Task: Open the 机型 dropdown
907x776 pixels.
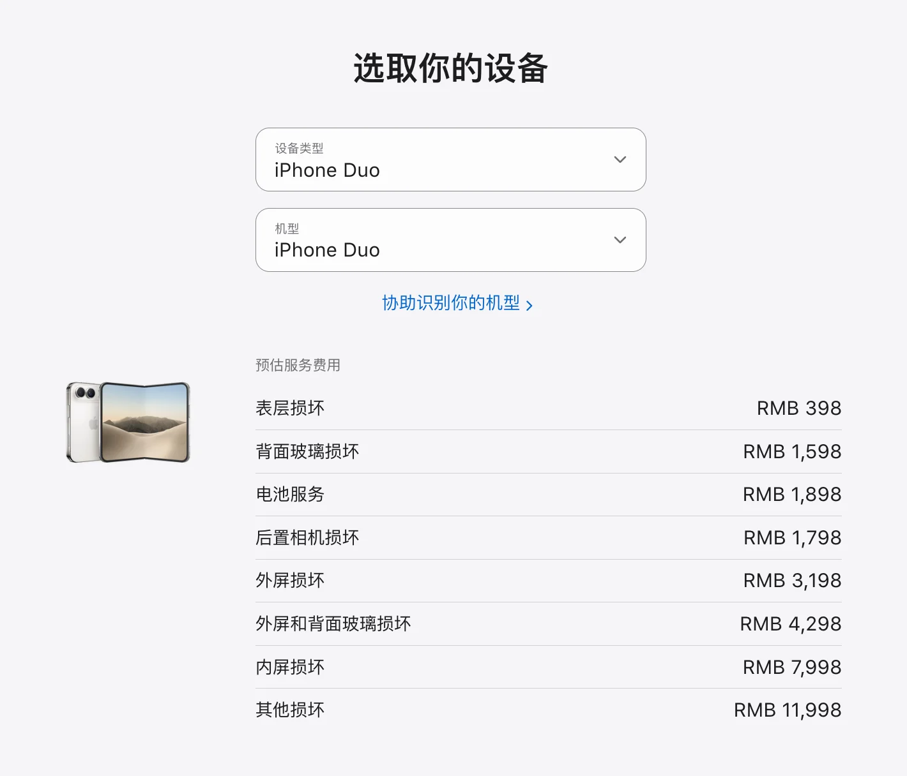Action: click(450, 240)
